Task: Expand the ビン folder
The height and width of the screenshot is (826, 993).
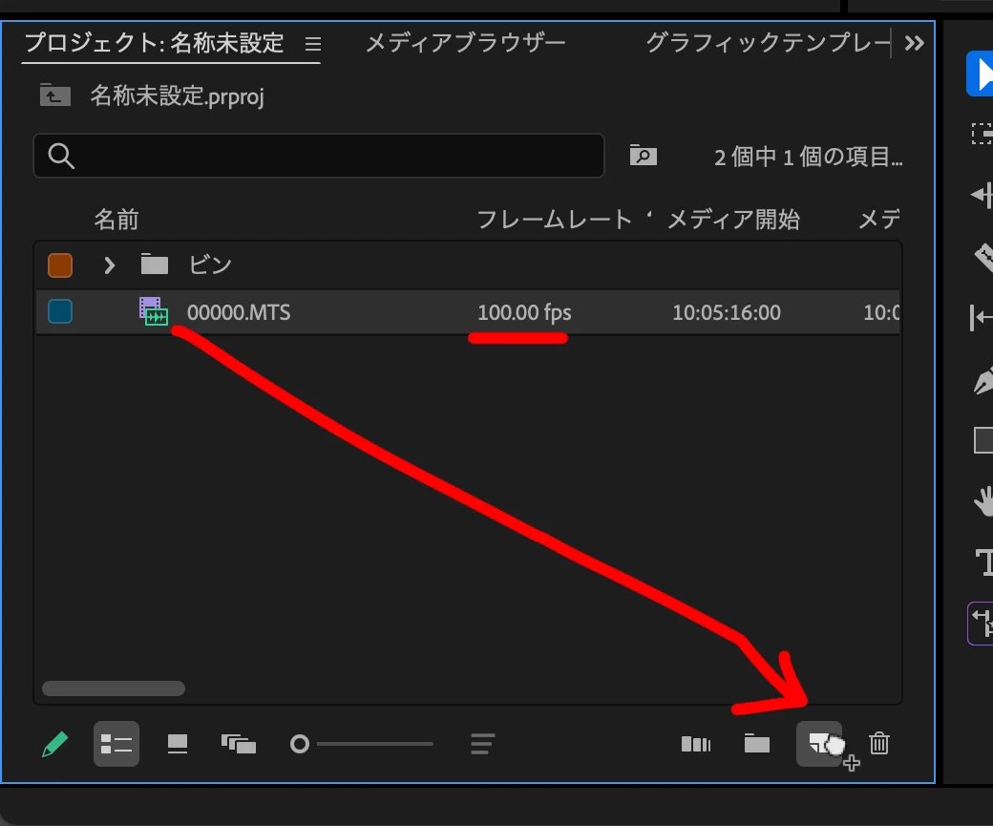Action: pyautogui.click(x=109, y=265)
